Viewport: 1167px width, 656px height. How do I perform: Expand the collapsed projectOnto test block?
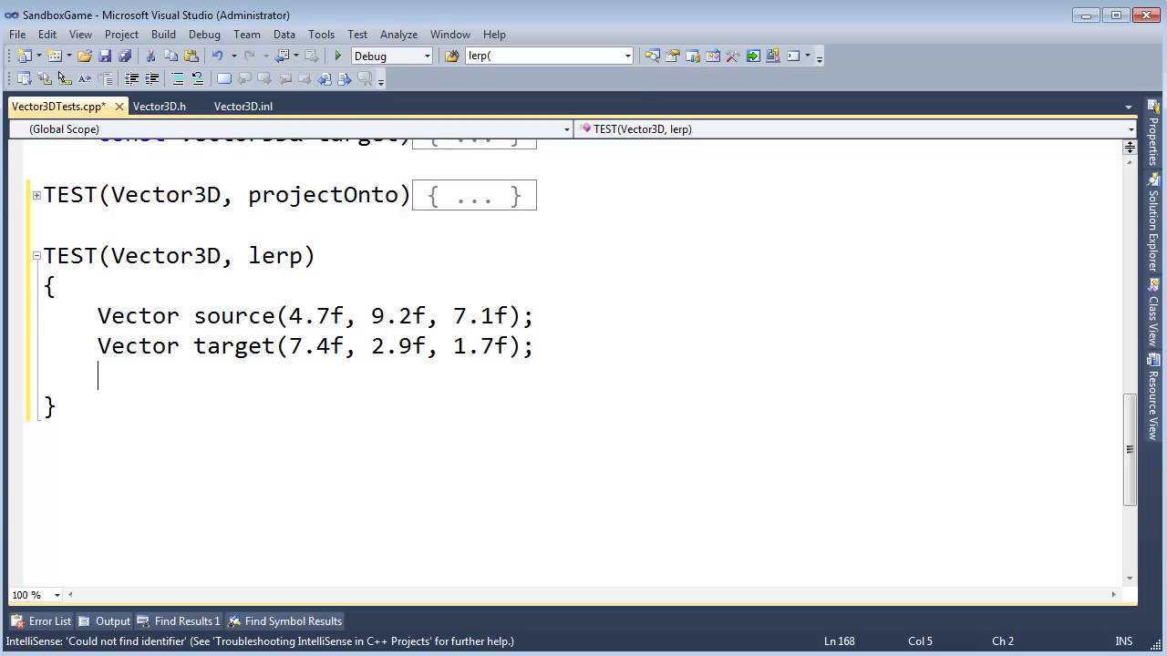(x=36, y=195)
